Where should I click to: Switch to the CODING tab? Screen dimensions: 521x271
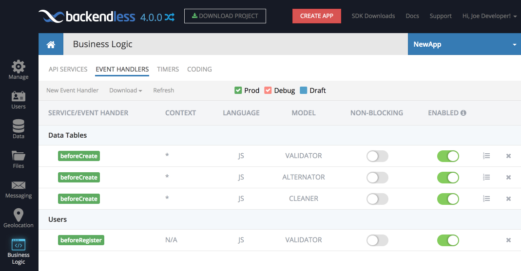coord(199,69)
